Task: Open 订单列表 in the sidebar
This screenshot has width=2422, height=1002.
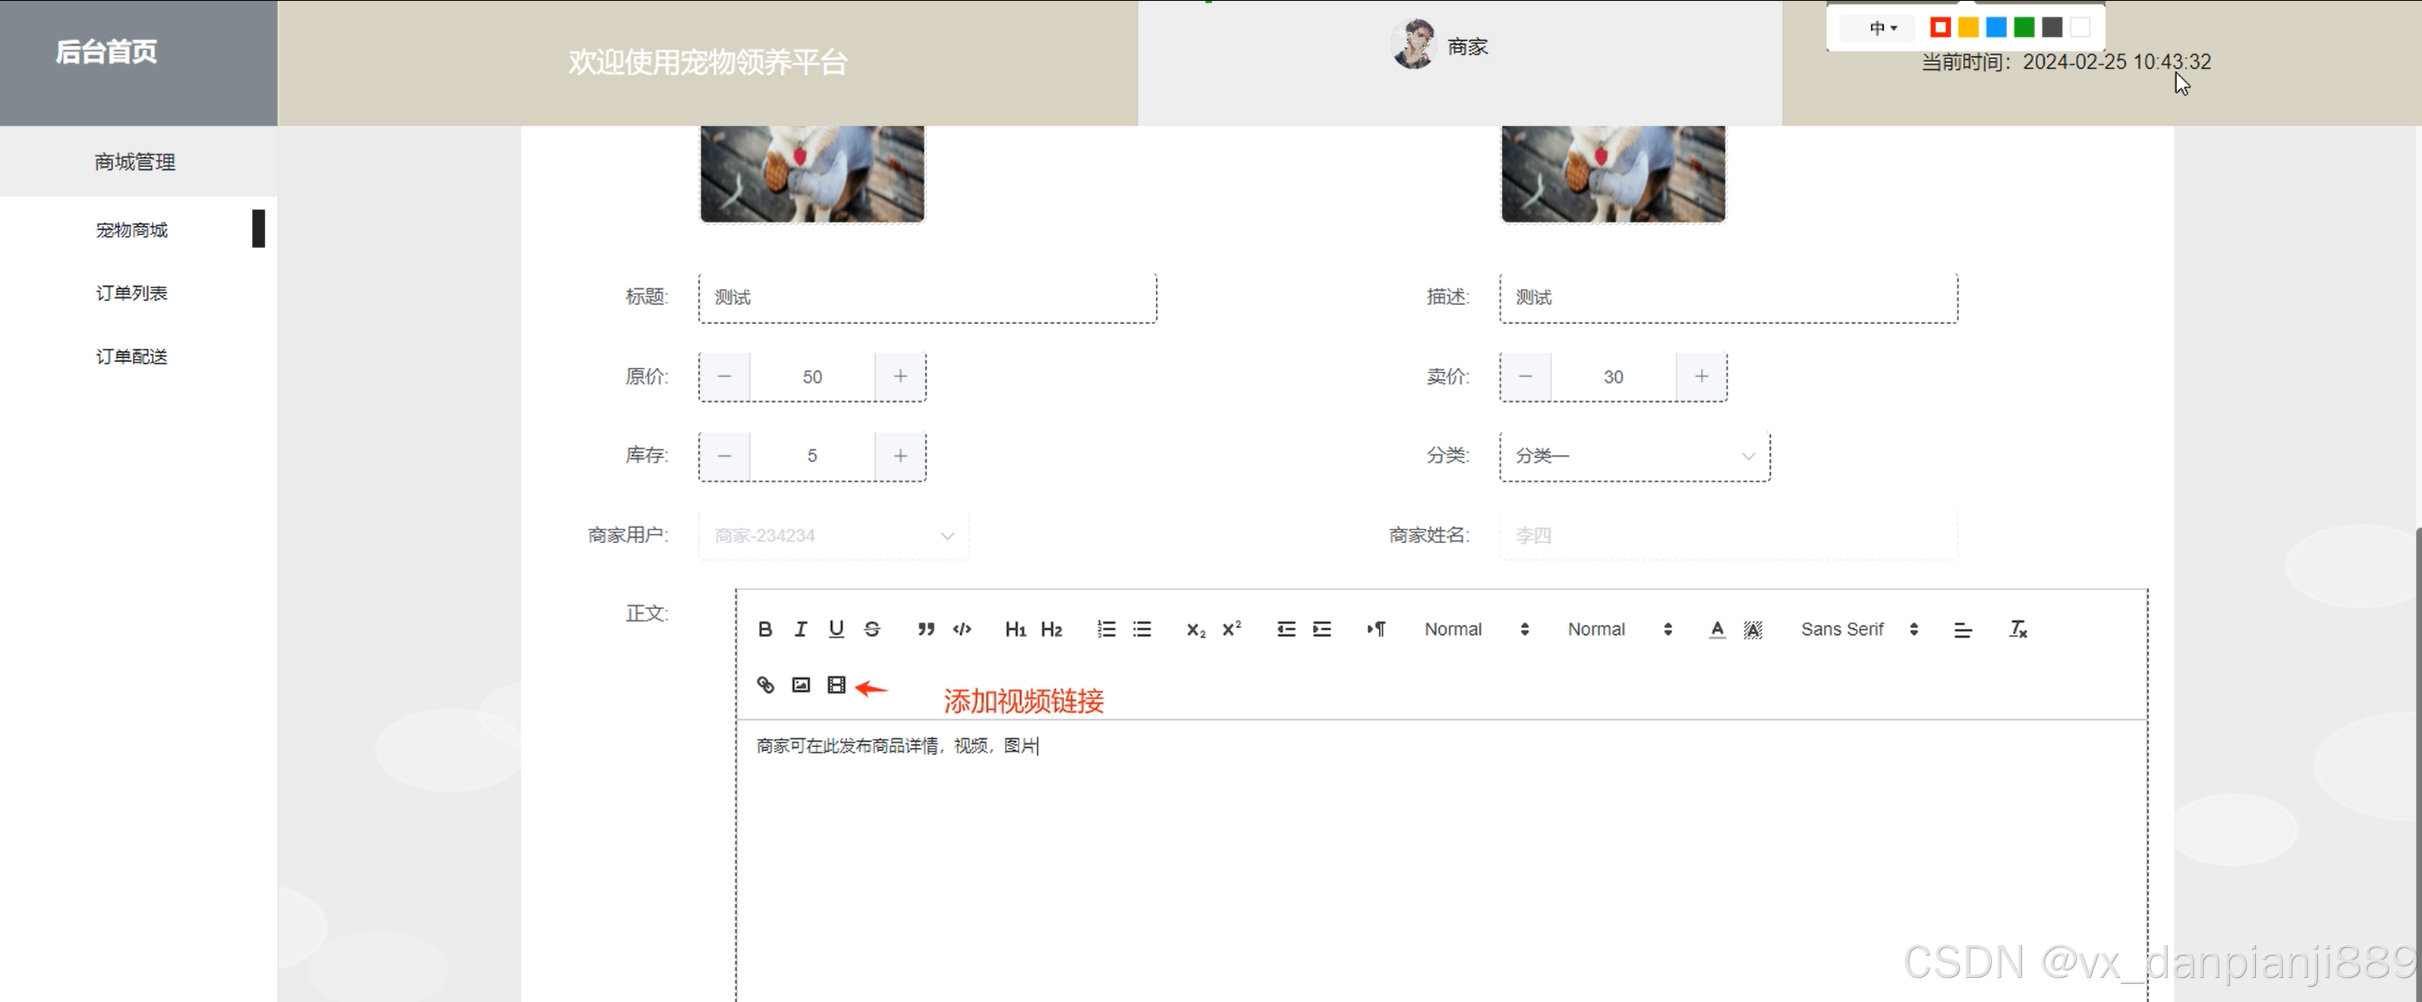Action: click(x=131, y=294)
